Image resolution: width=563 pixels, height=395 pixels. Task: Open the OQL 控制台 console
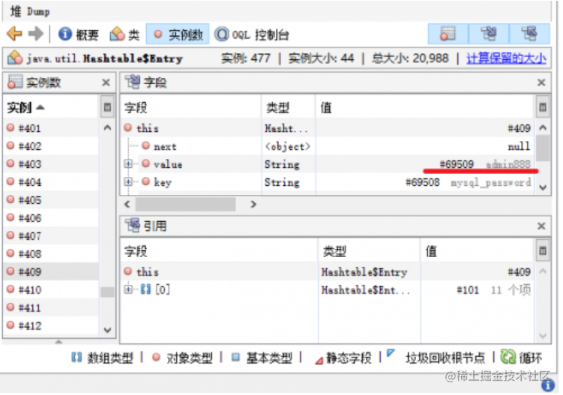click(x=251, y=34)
